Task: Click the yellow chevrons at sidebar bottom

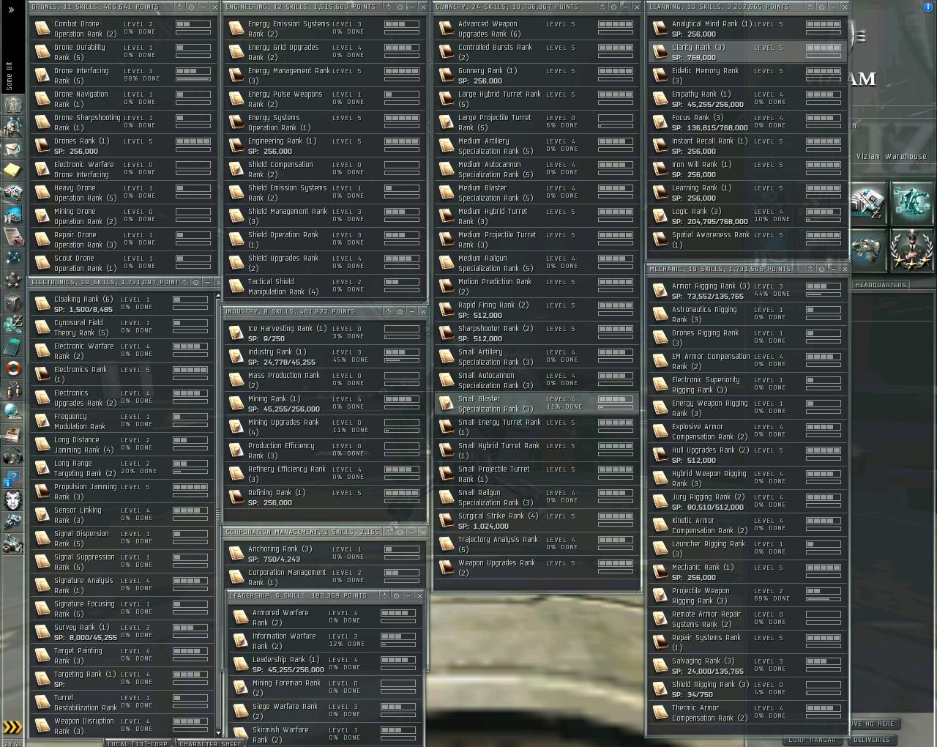Action: coord(12,727)
